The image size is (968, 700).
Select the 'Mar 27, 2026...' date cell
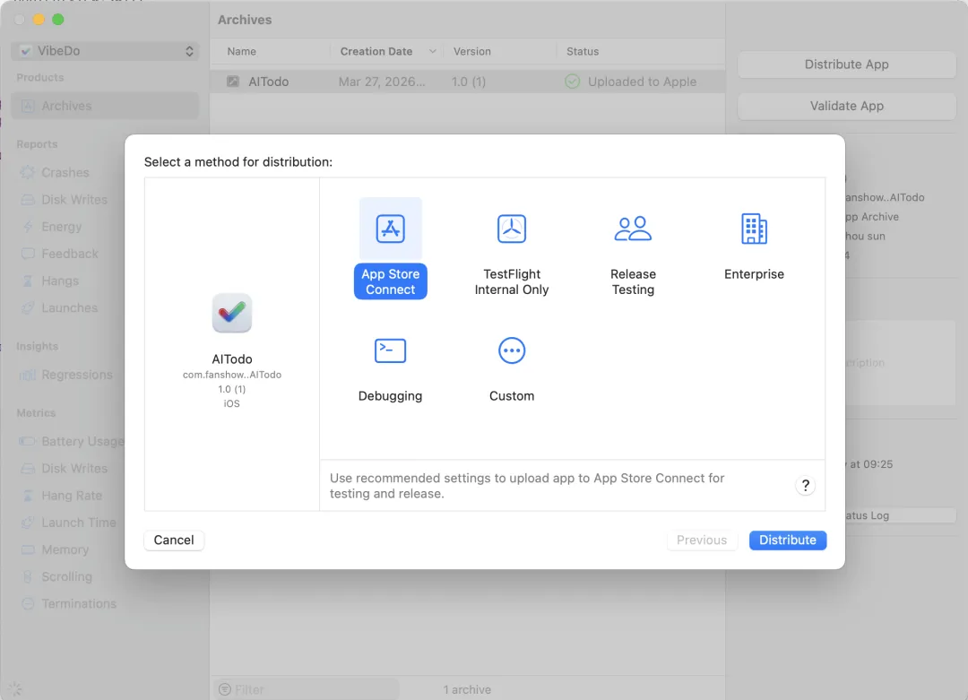coord(382,82)
